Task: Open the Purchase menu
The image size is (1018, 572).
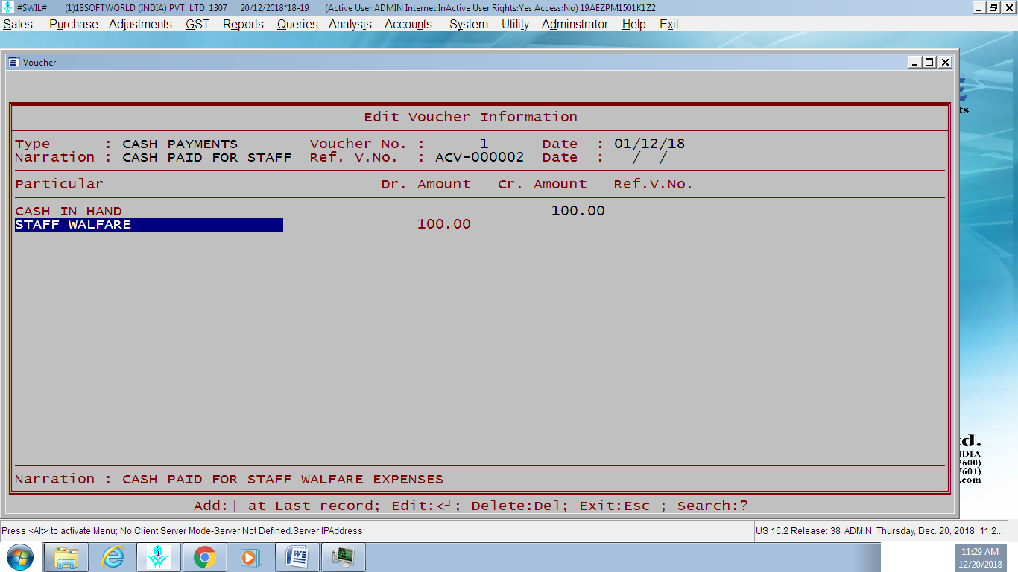Action: tap(73, 24)
